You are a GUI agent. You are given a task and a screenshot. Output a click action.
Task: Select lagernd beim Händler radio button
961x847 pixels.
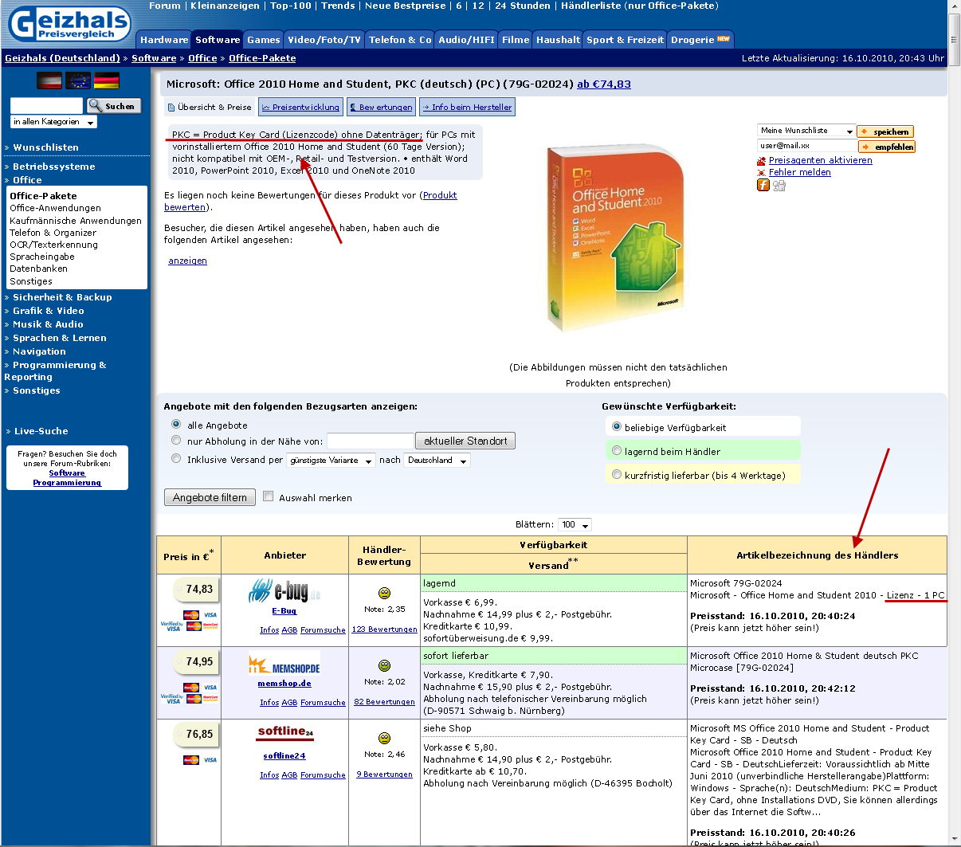pos(616,451)
